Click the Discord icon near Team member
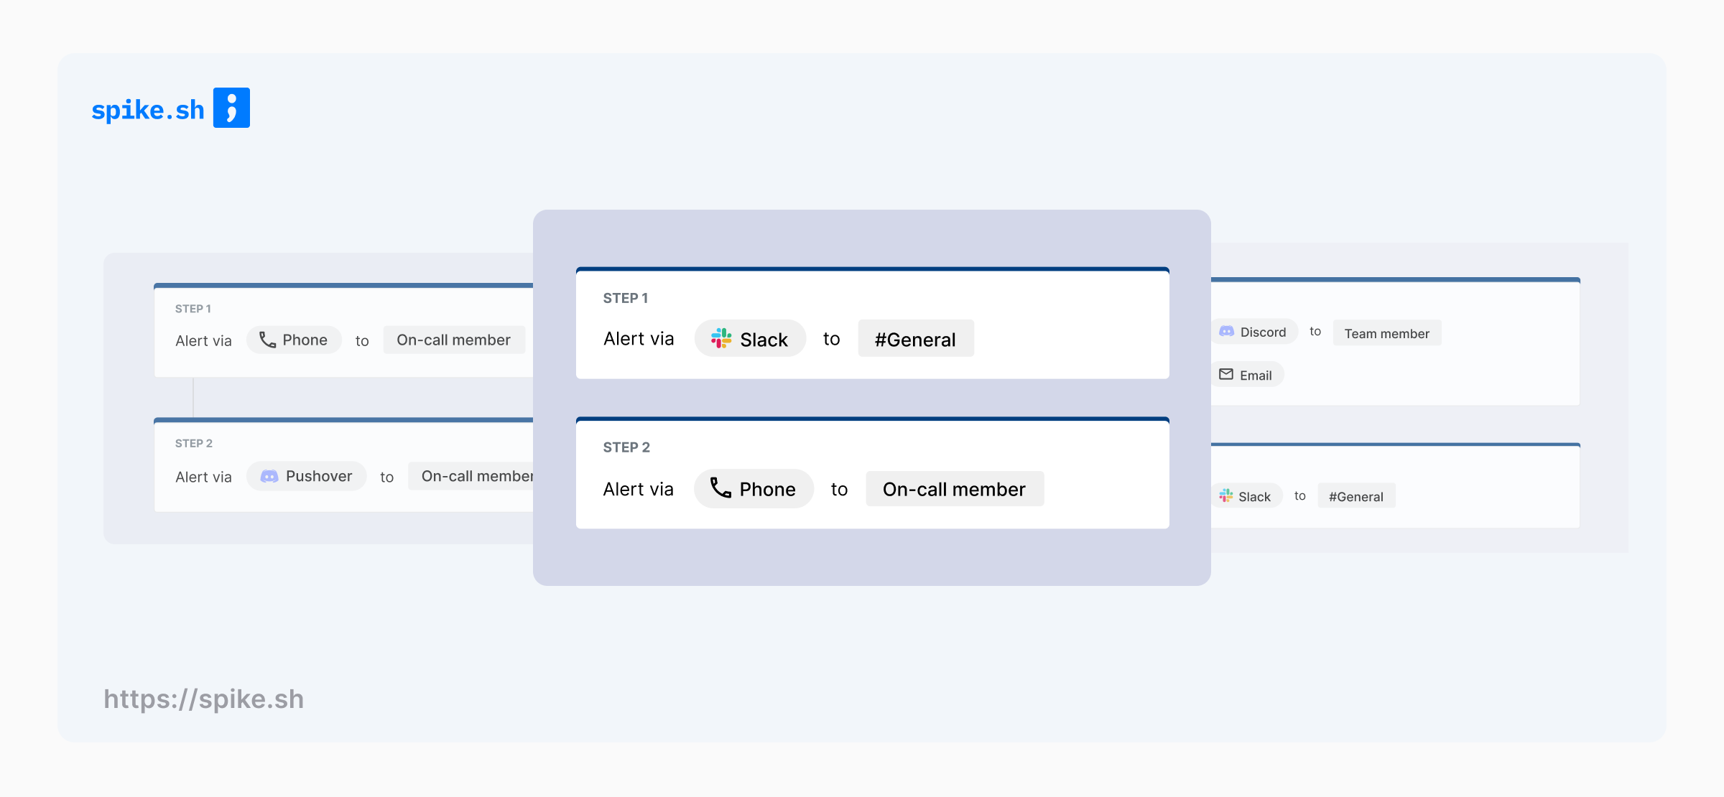The height and width of the screenshot is (797, 1724). coord(1227,332)
